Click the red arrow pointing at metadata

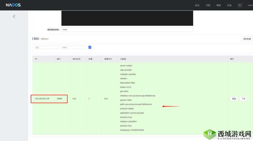click(x=171, y=106)
